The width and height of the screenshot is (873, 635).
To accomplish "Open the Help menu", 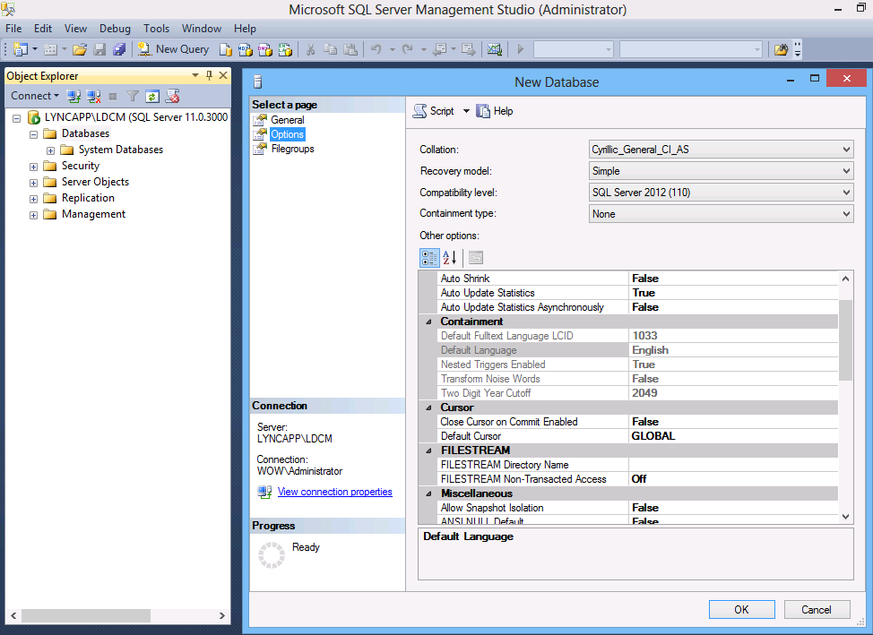I will pos(245,29).
